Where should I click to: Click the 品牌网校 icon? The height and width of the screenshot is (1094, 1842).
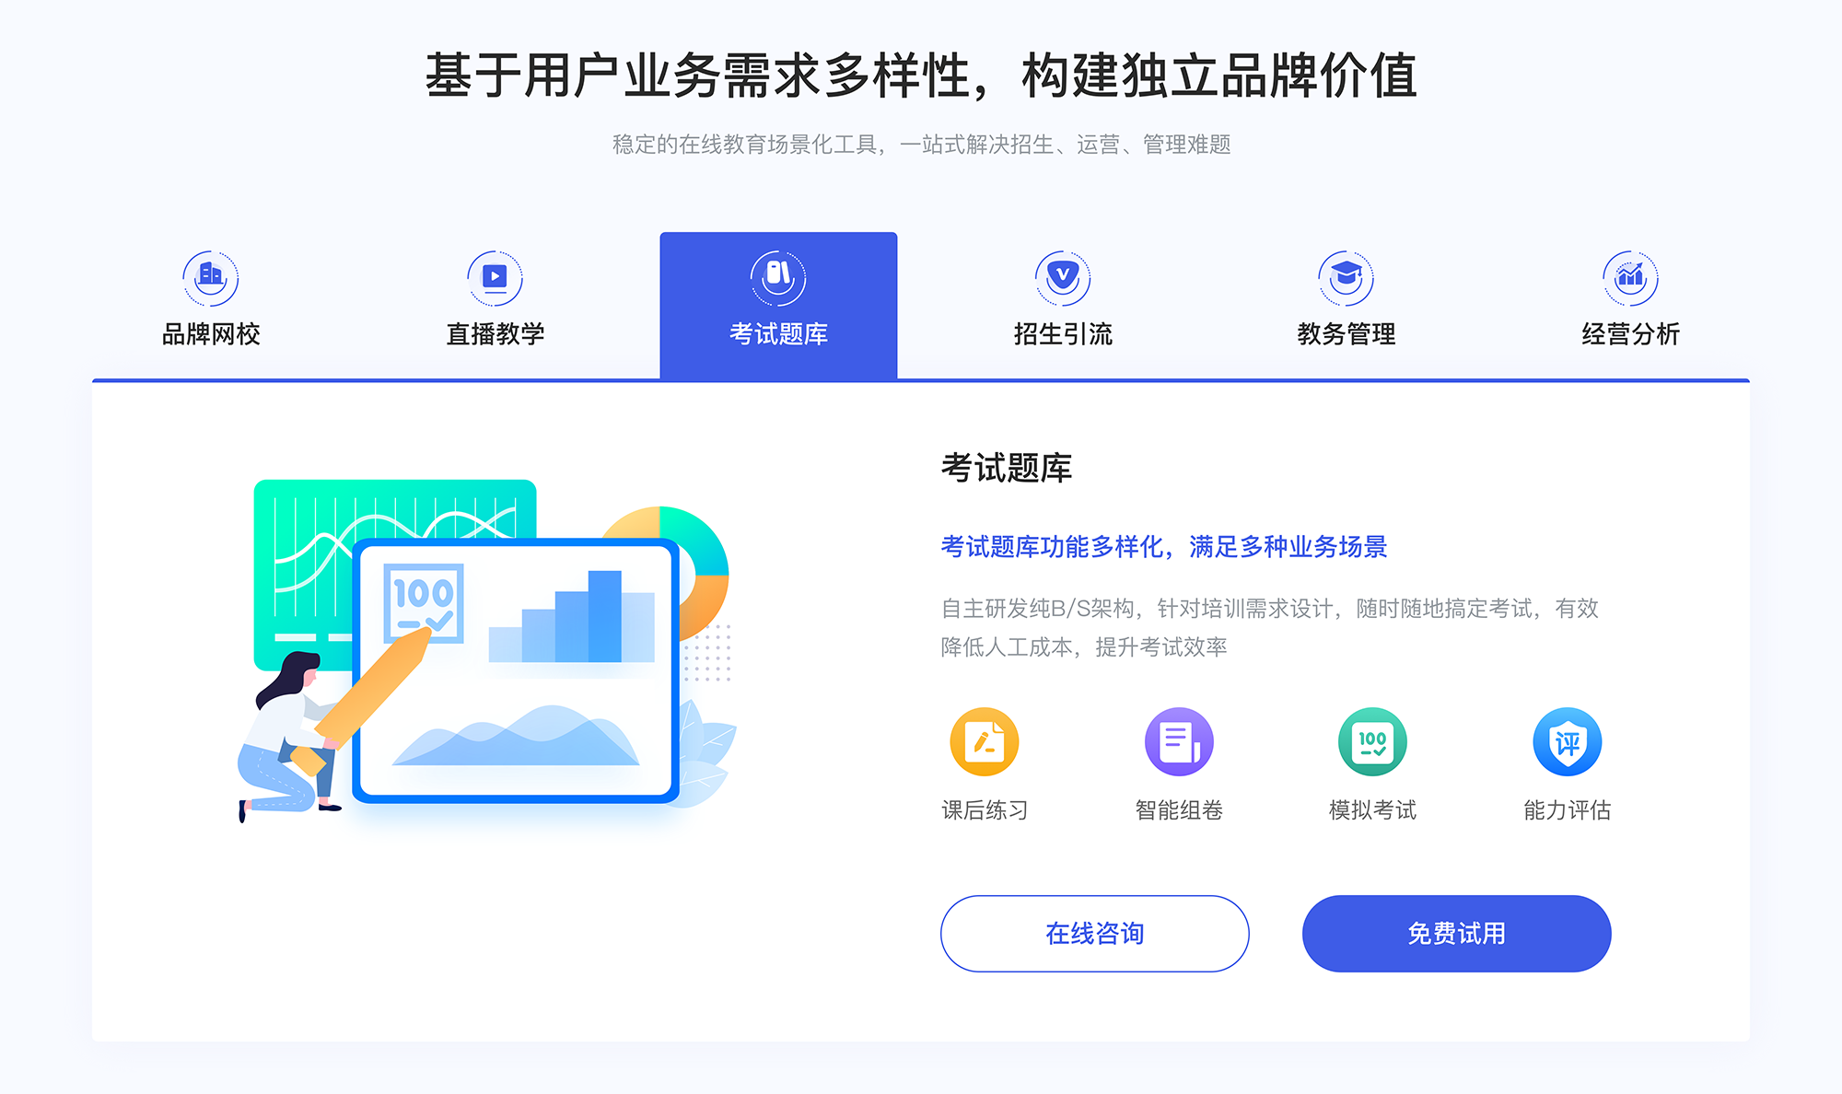208,273
